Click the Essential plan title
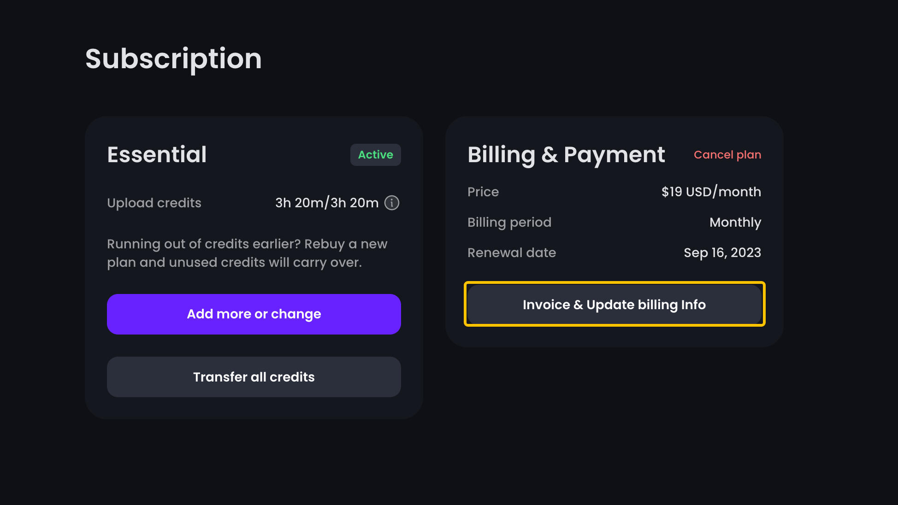898x505 pixels. (x=157, y=154)
